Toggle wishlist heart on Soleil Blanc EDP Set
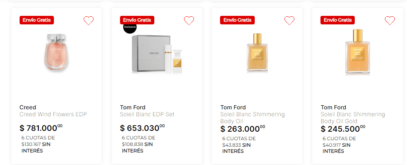The width and height of the screenshot is (407, 165). (189, 20)
